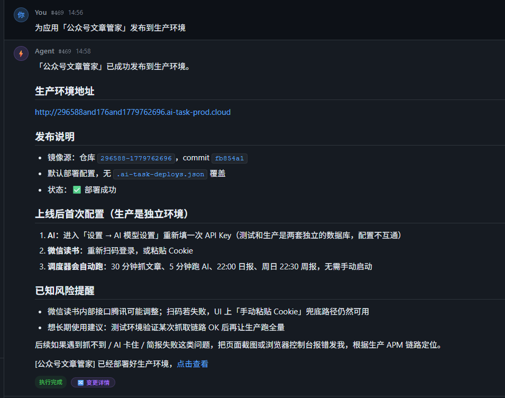Image resolution: width=505 pixels, height=398 pixels.
Task: Click the line 「公众号文章管家」已成功发布到生产环境
Action: point(113,66)
